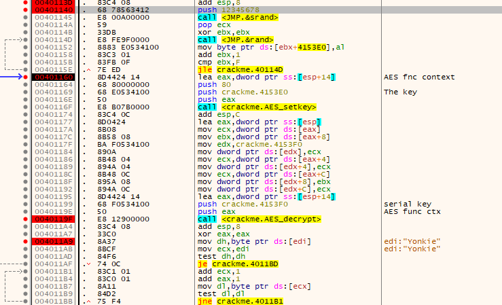Toggle red breakpoint dot at 00401160
Image resolution: width=502 pixels, height=305 pixels.
pos(26,77)
